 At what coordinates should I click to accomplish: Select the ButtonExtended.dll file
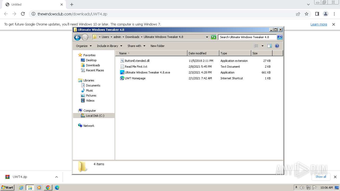pyautogui.click(x=137, y=61)
